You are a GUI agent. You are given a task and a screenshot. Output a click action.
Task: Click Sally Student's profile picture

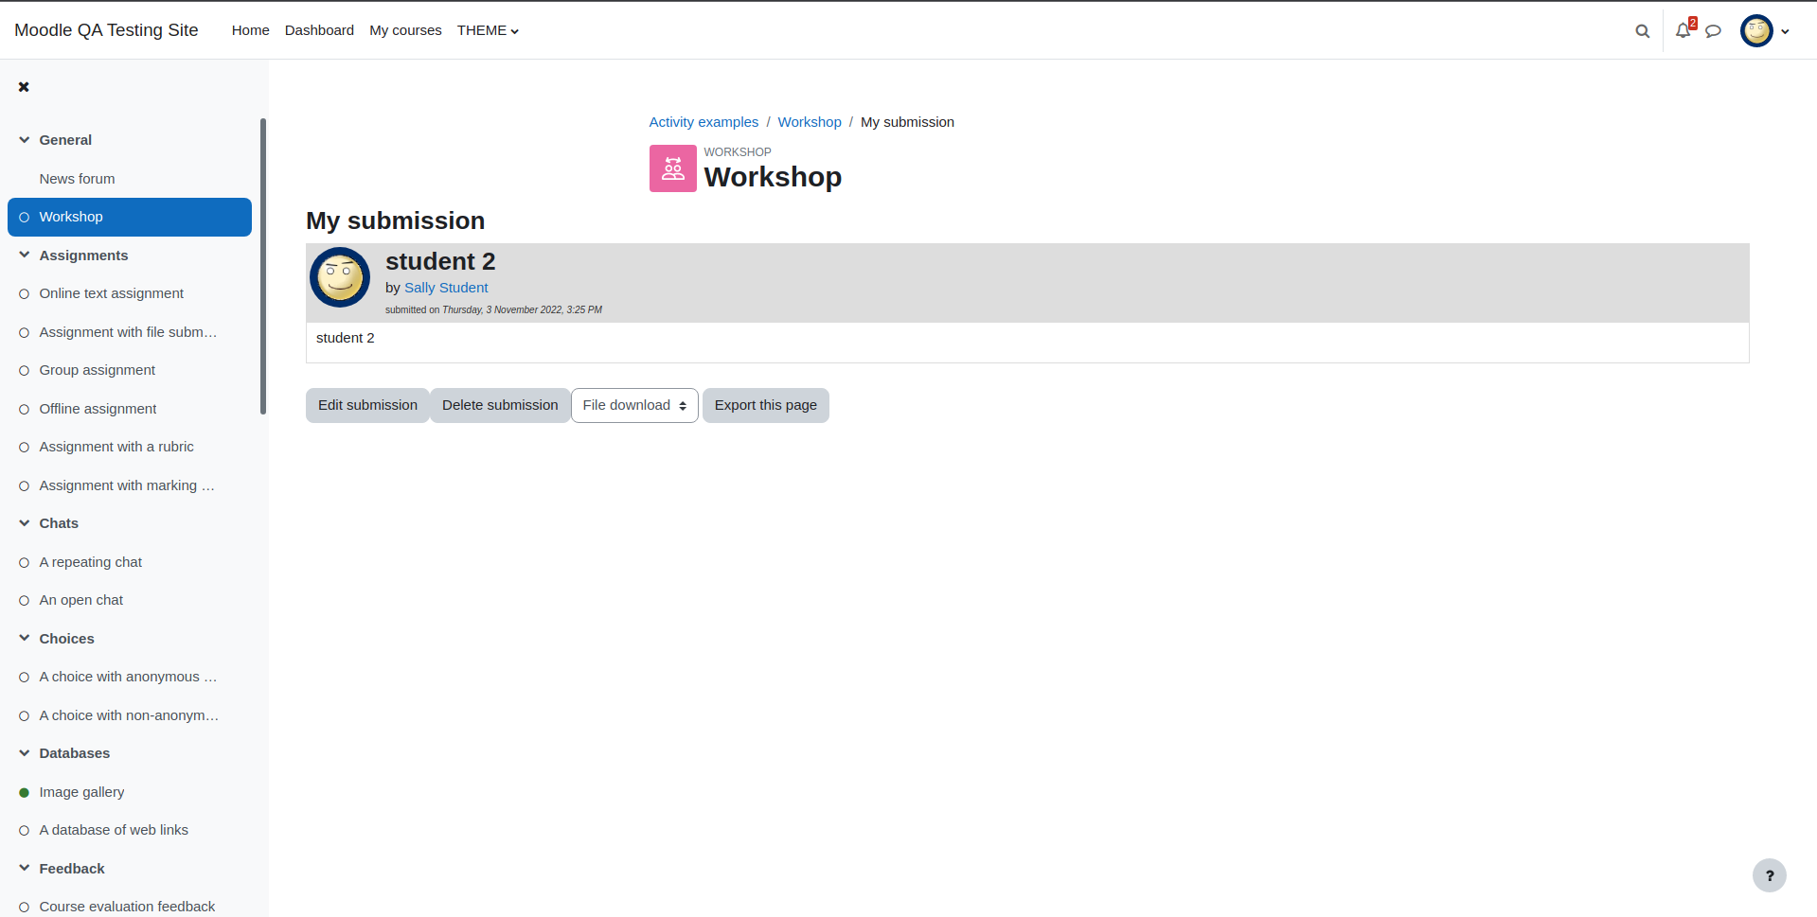340,277
